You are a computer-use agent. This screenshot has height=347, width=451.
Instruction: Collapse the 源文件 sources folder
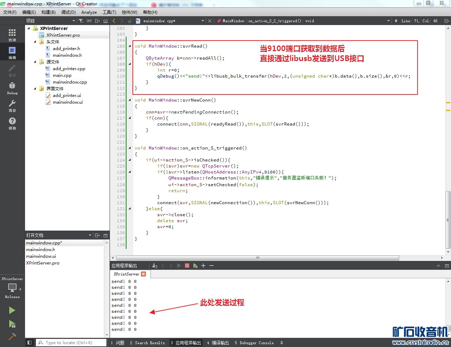pos(35,62)
